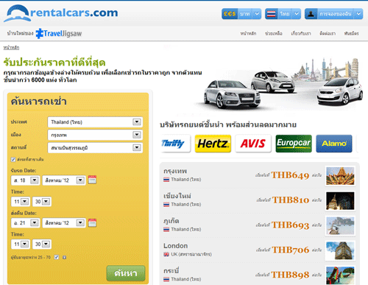
Task: Open pick-up hour dropdown
Action: (21, 202)
